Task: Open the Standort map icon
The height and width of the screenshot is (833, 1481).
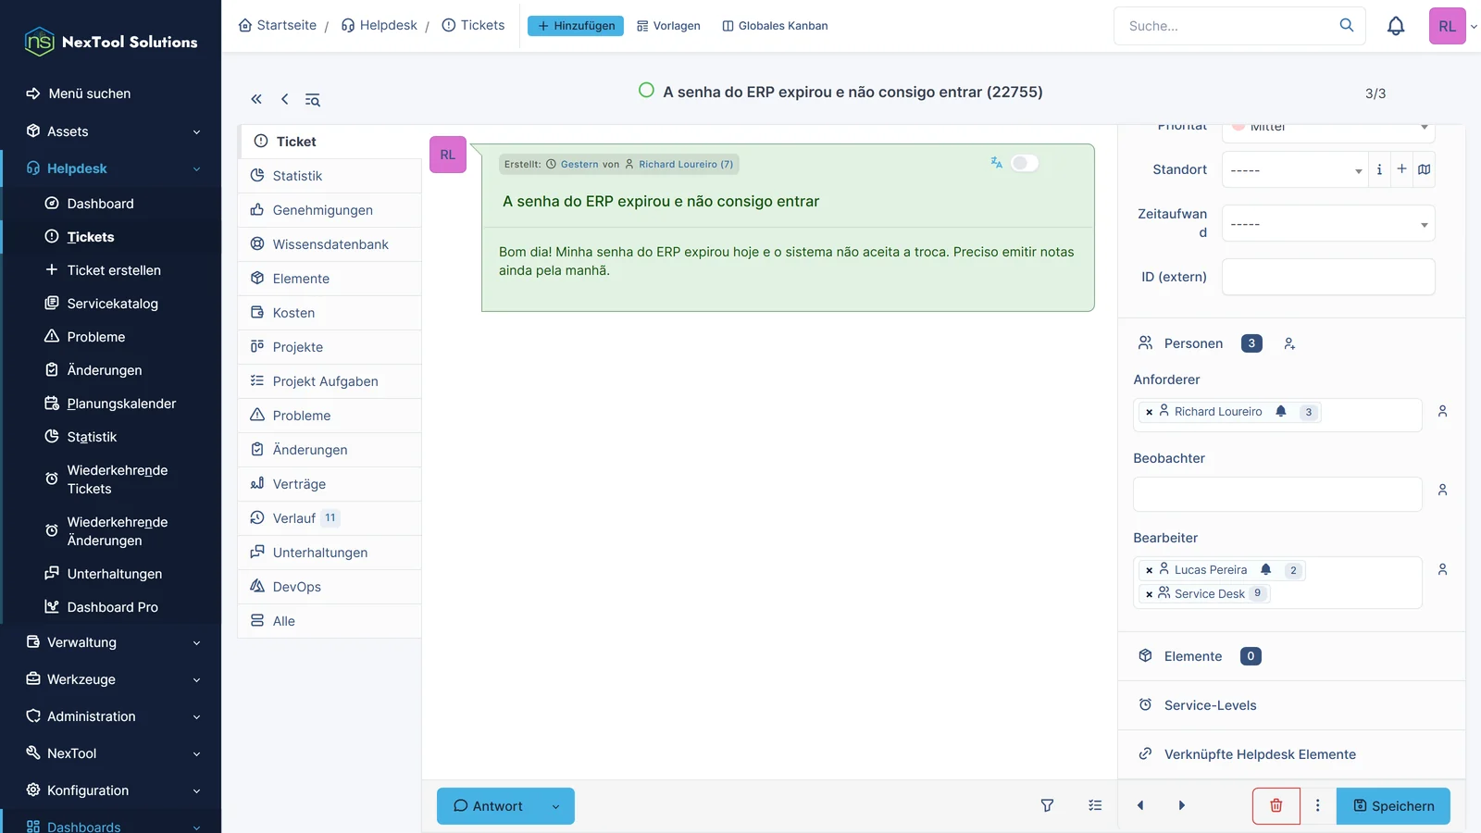Action: click(x=1425, y=169)
